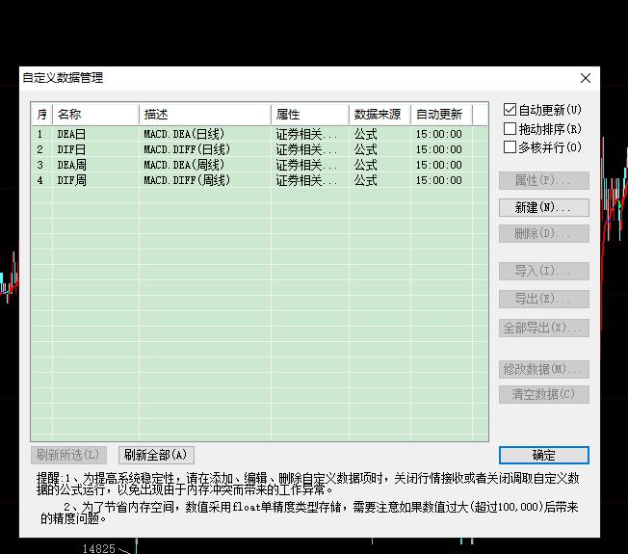
Task: Click the 导入(I)... button
Action: (543, 271)
